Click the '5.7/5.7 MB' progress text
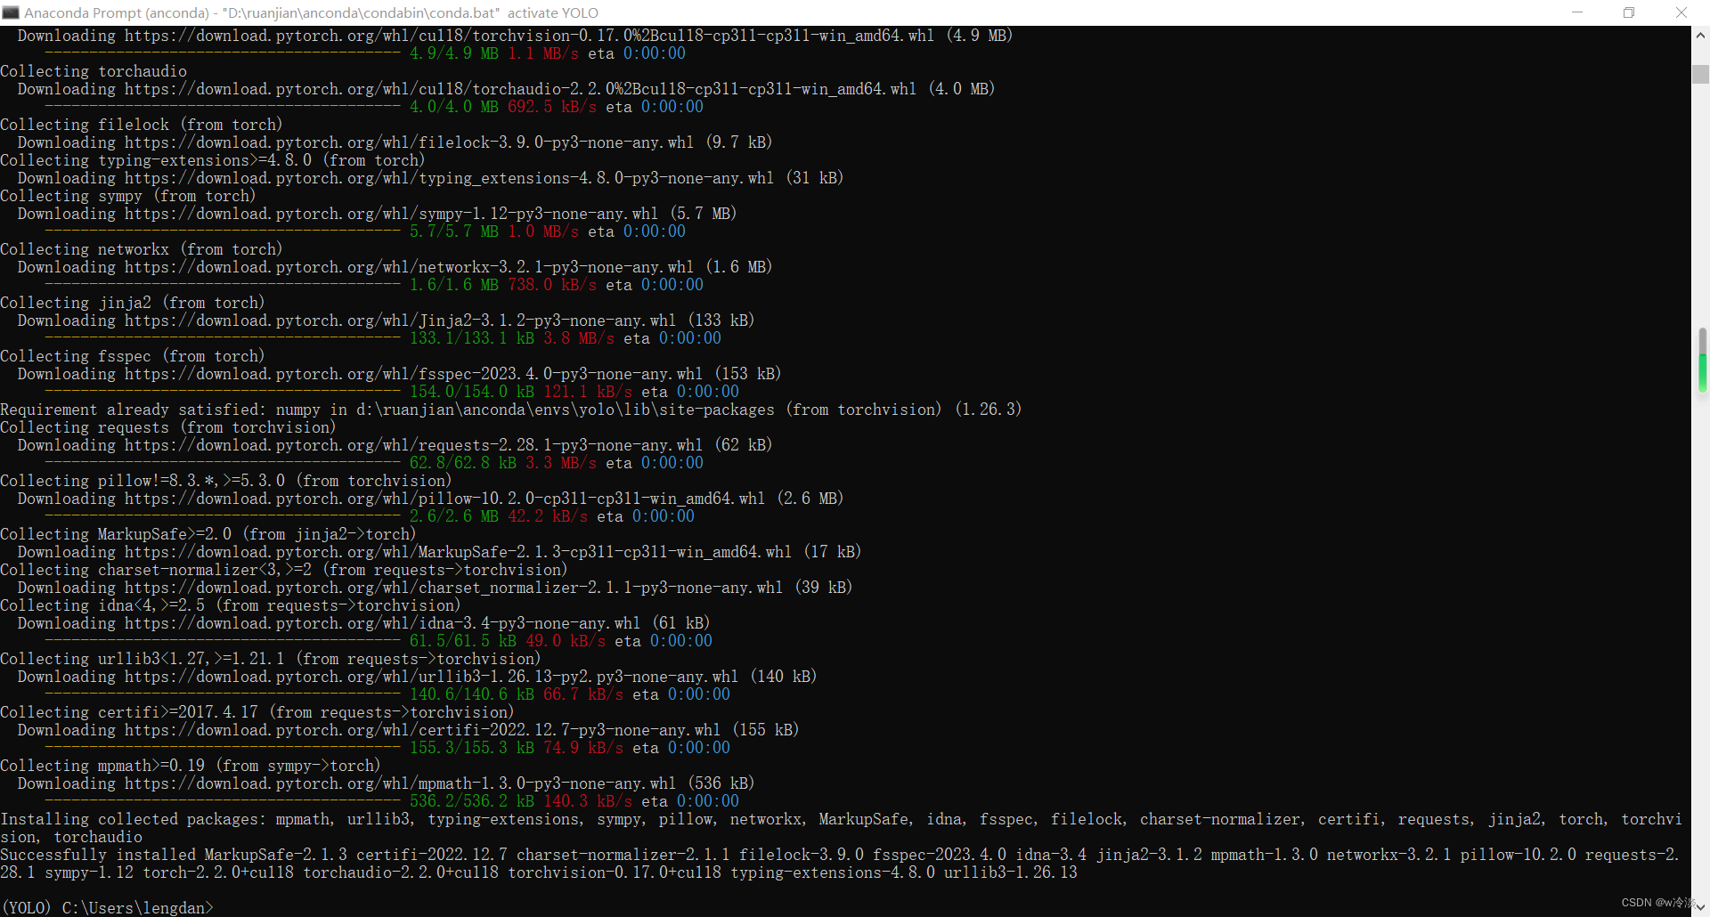 (454, 231)
